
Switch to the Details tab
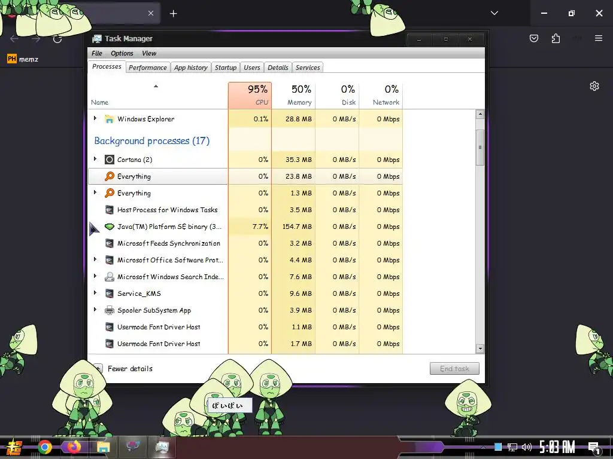pyautogui.click(x=278, y=68)
